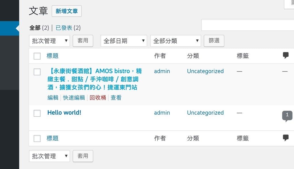The width and height of the screenshot is (294, 169).
Task: Click the top 套用 apply button
Action: [83, 41]
